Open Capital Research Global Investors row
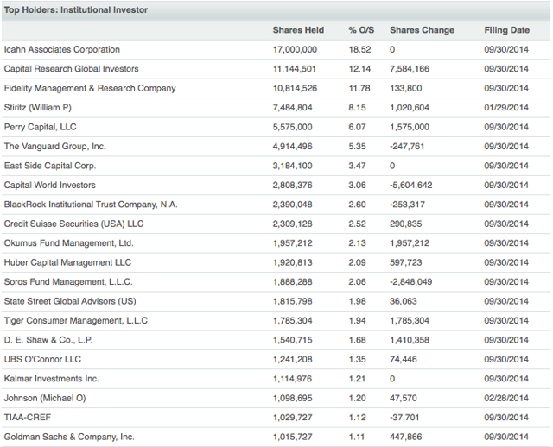This screenshot has height=447, width=553. 276,69
